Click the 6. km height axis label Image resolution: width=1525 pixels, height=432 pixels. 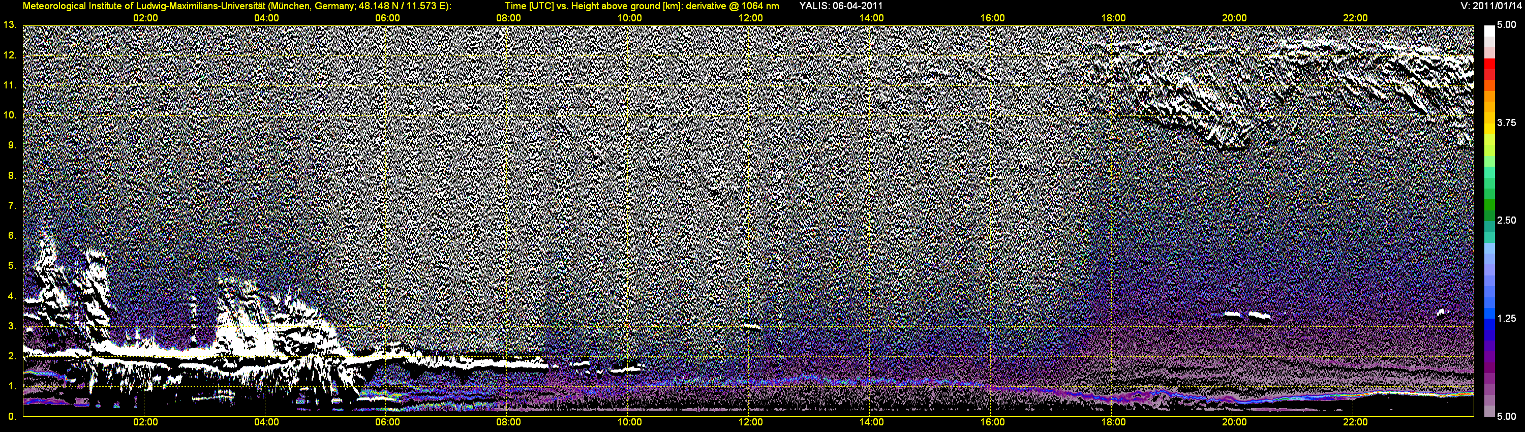12,235
